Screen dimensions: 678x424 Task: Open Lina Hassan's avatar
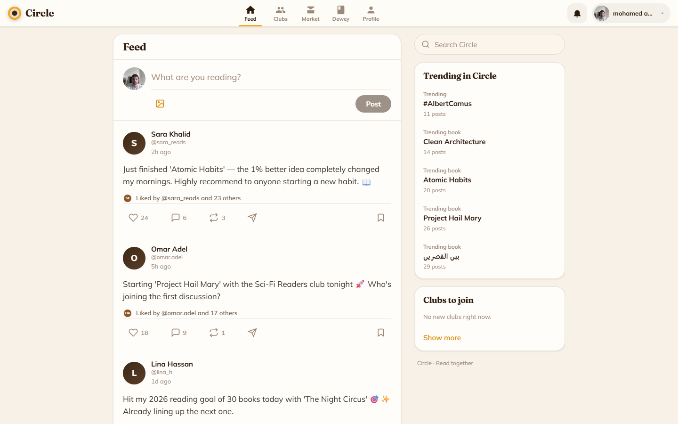(x=134, y=373)
